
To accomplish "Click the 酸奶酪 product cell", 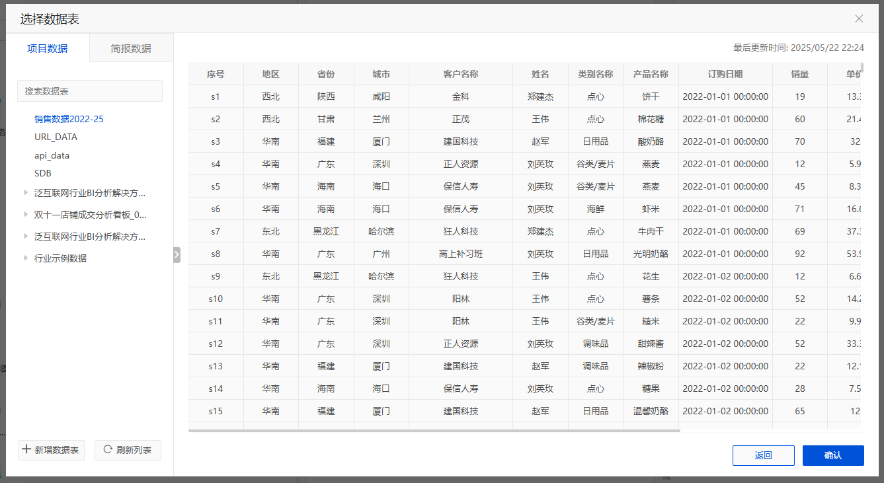I will point(651,141).
